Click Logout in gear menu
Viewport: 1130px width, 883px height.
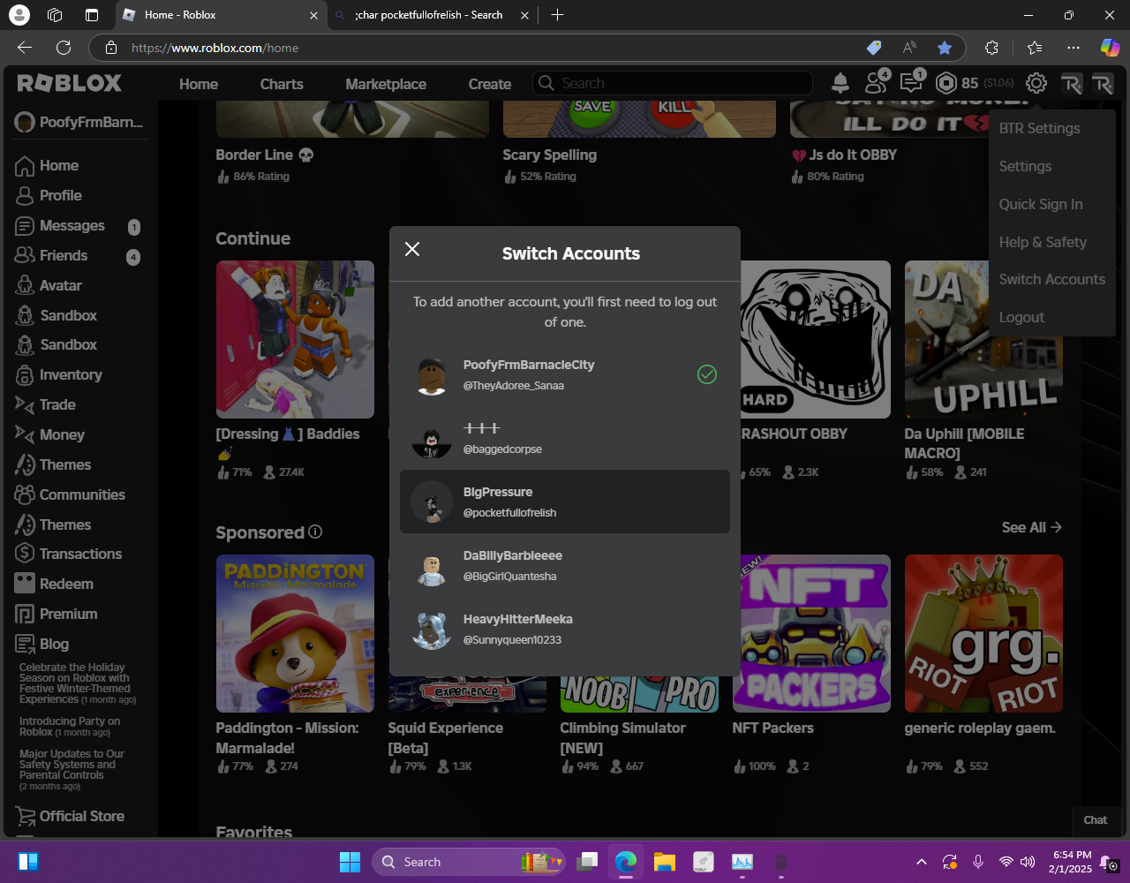pyautogui.click(x=1021, y=317)
